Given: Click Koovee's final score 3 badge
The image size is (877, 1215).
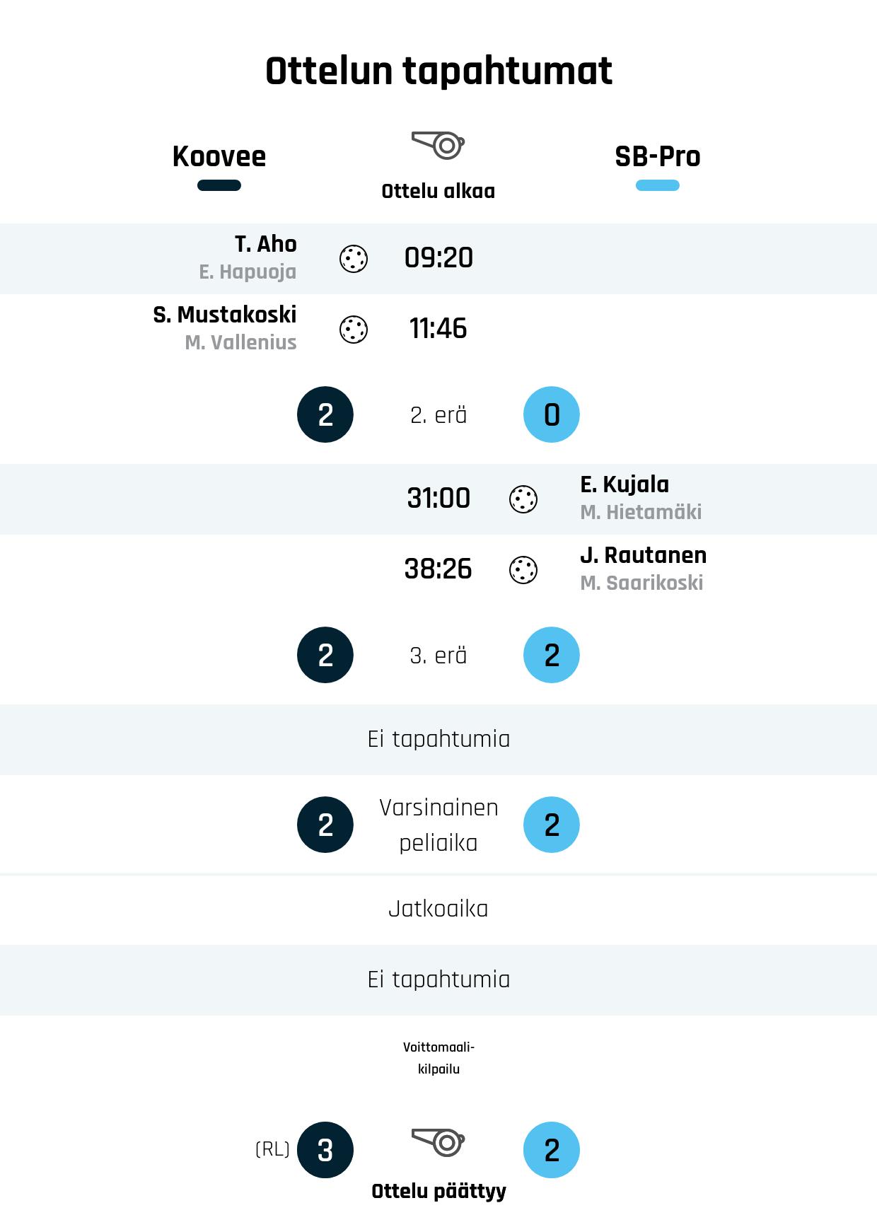Looking at the screenshot, I should coord(325,1150).
